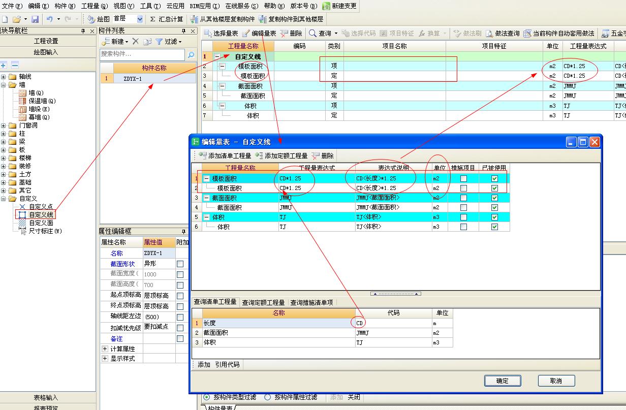
Task: Expand the 门窗洞 tree folder
Action: [x=4, y=125]
